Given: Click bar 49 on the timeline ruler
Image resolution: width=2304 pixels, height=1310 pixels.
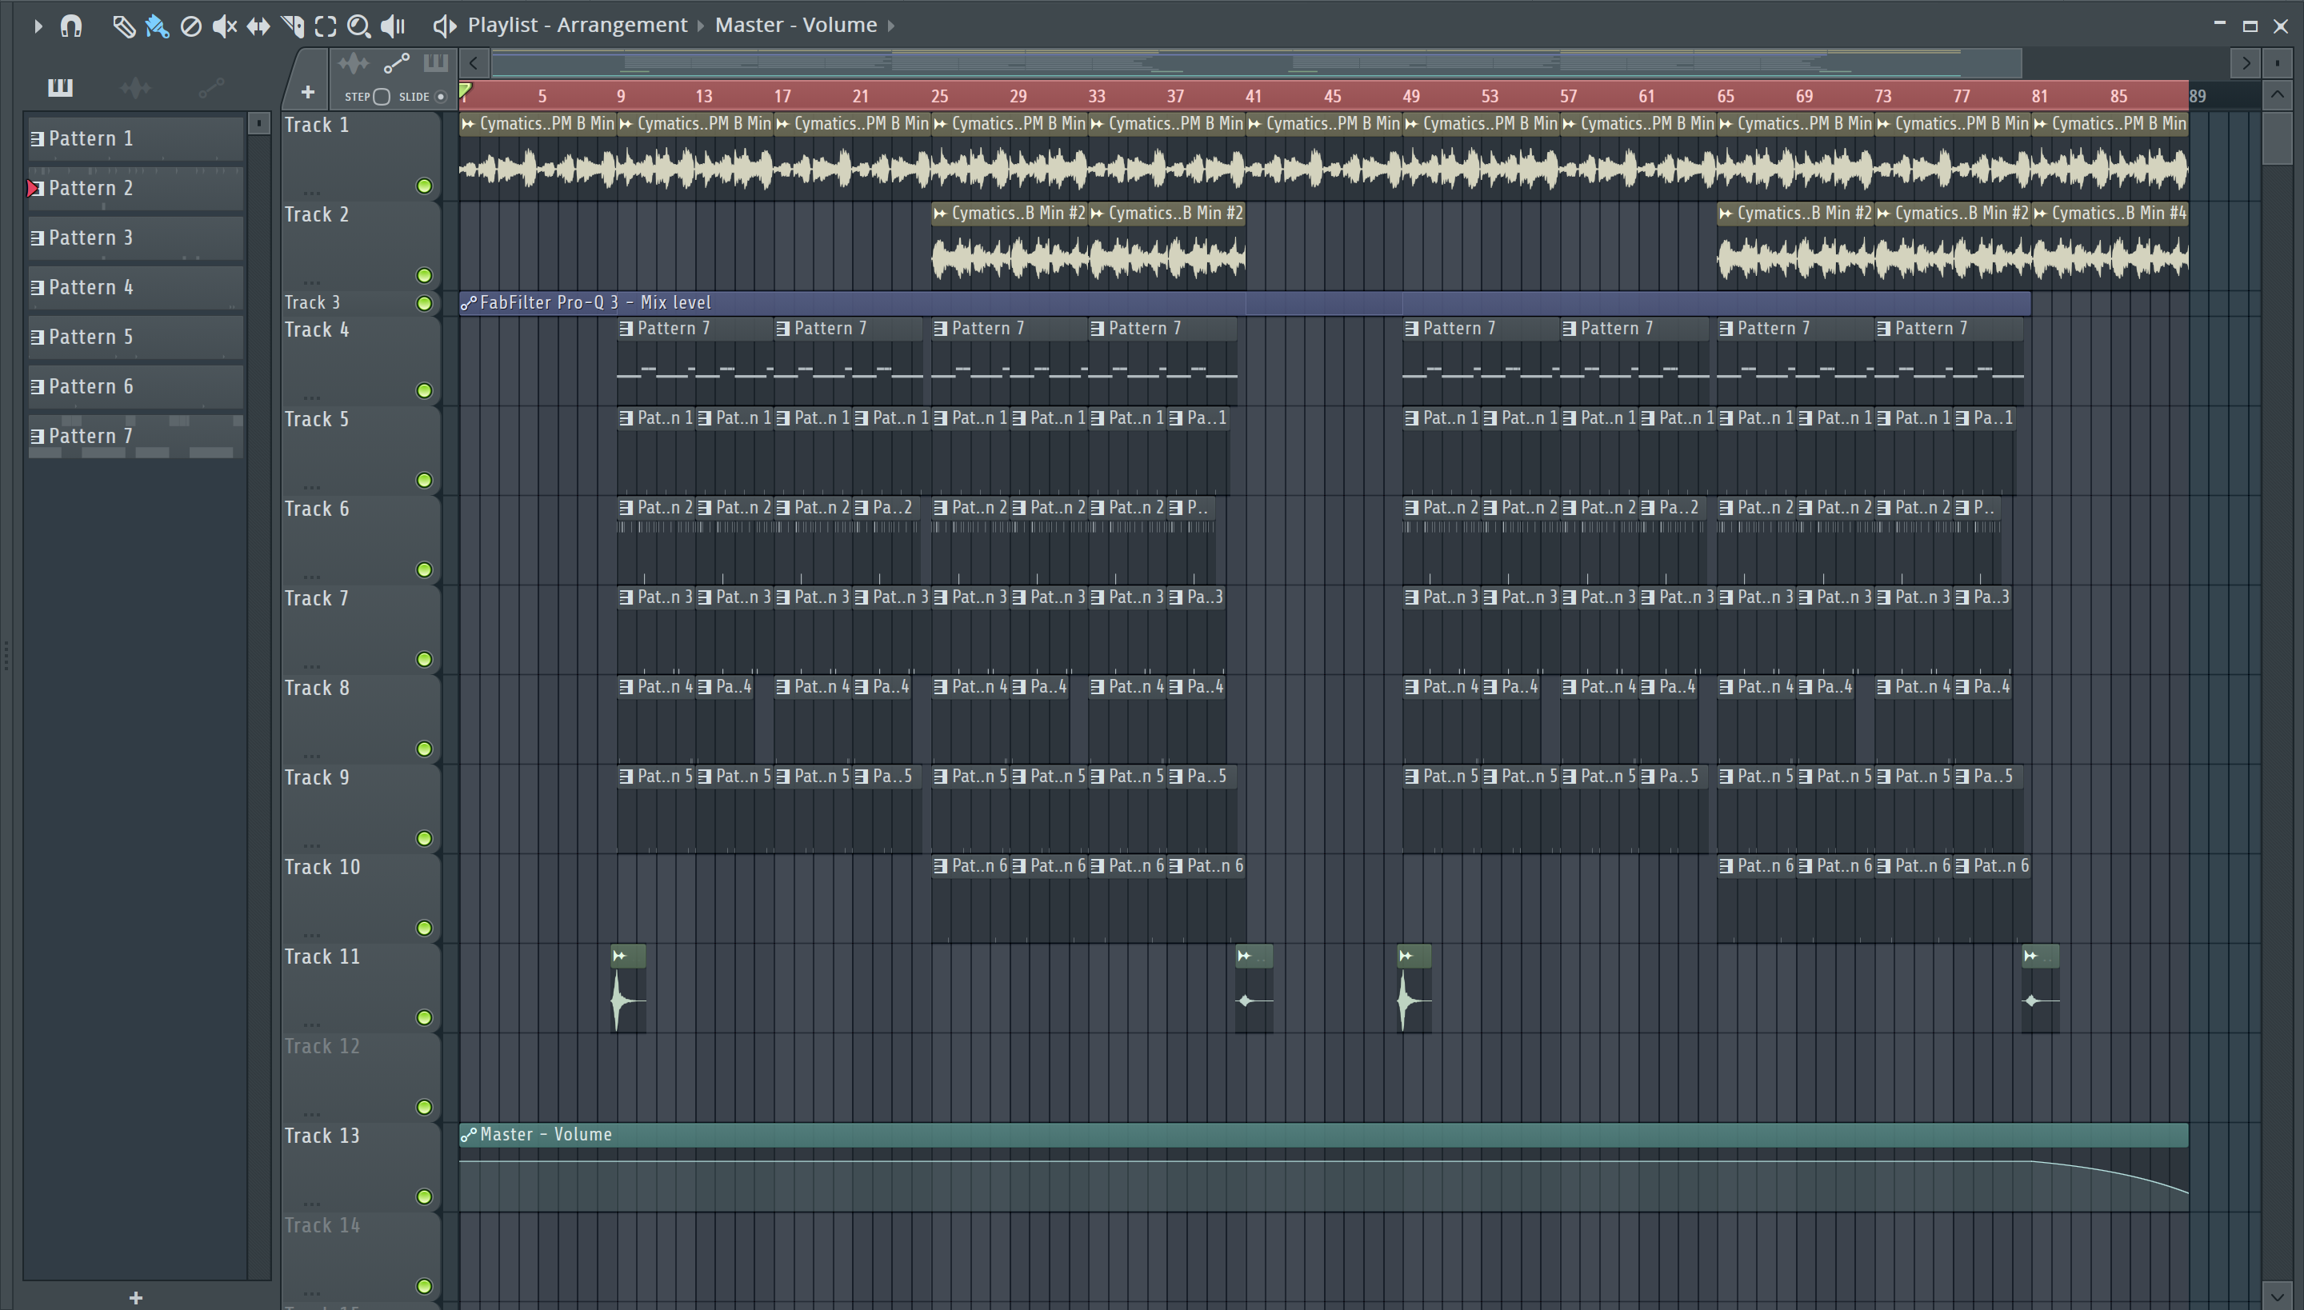Looking at the screenshot, I should click(x=1411, y=96).
